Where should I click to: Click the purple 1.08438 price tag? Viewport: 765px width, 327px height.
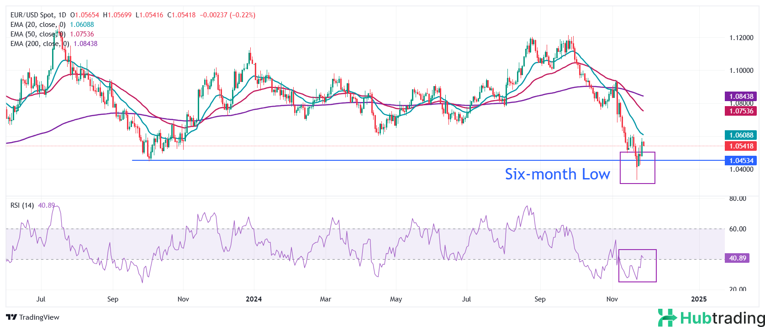(x=741, y=97)
